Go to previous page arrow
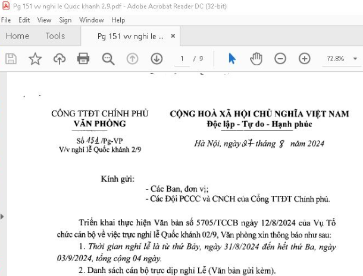The width and height of the screenshot is (363, 276). tap(133, 59)
